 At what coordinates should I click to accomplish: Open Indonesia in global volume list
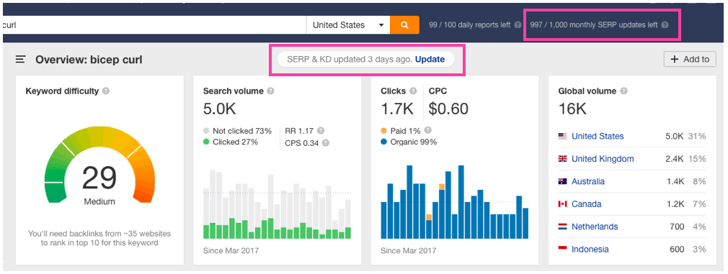590,250
